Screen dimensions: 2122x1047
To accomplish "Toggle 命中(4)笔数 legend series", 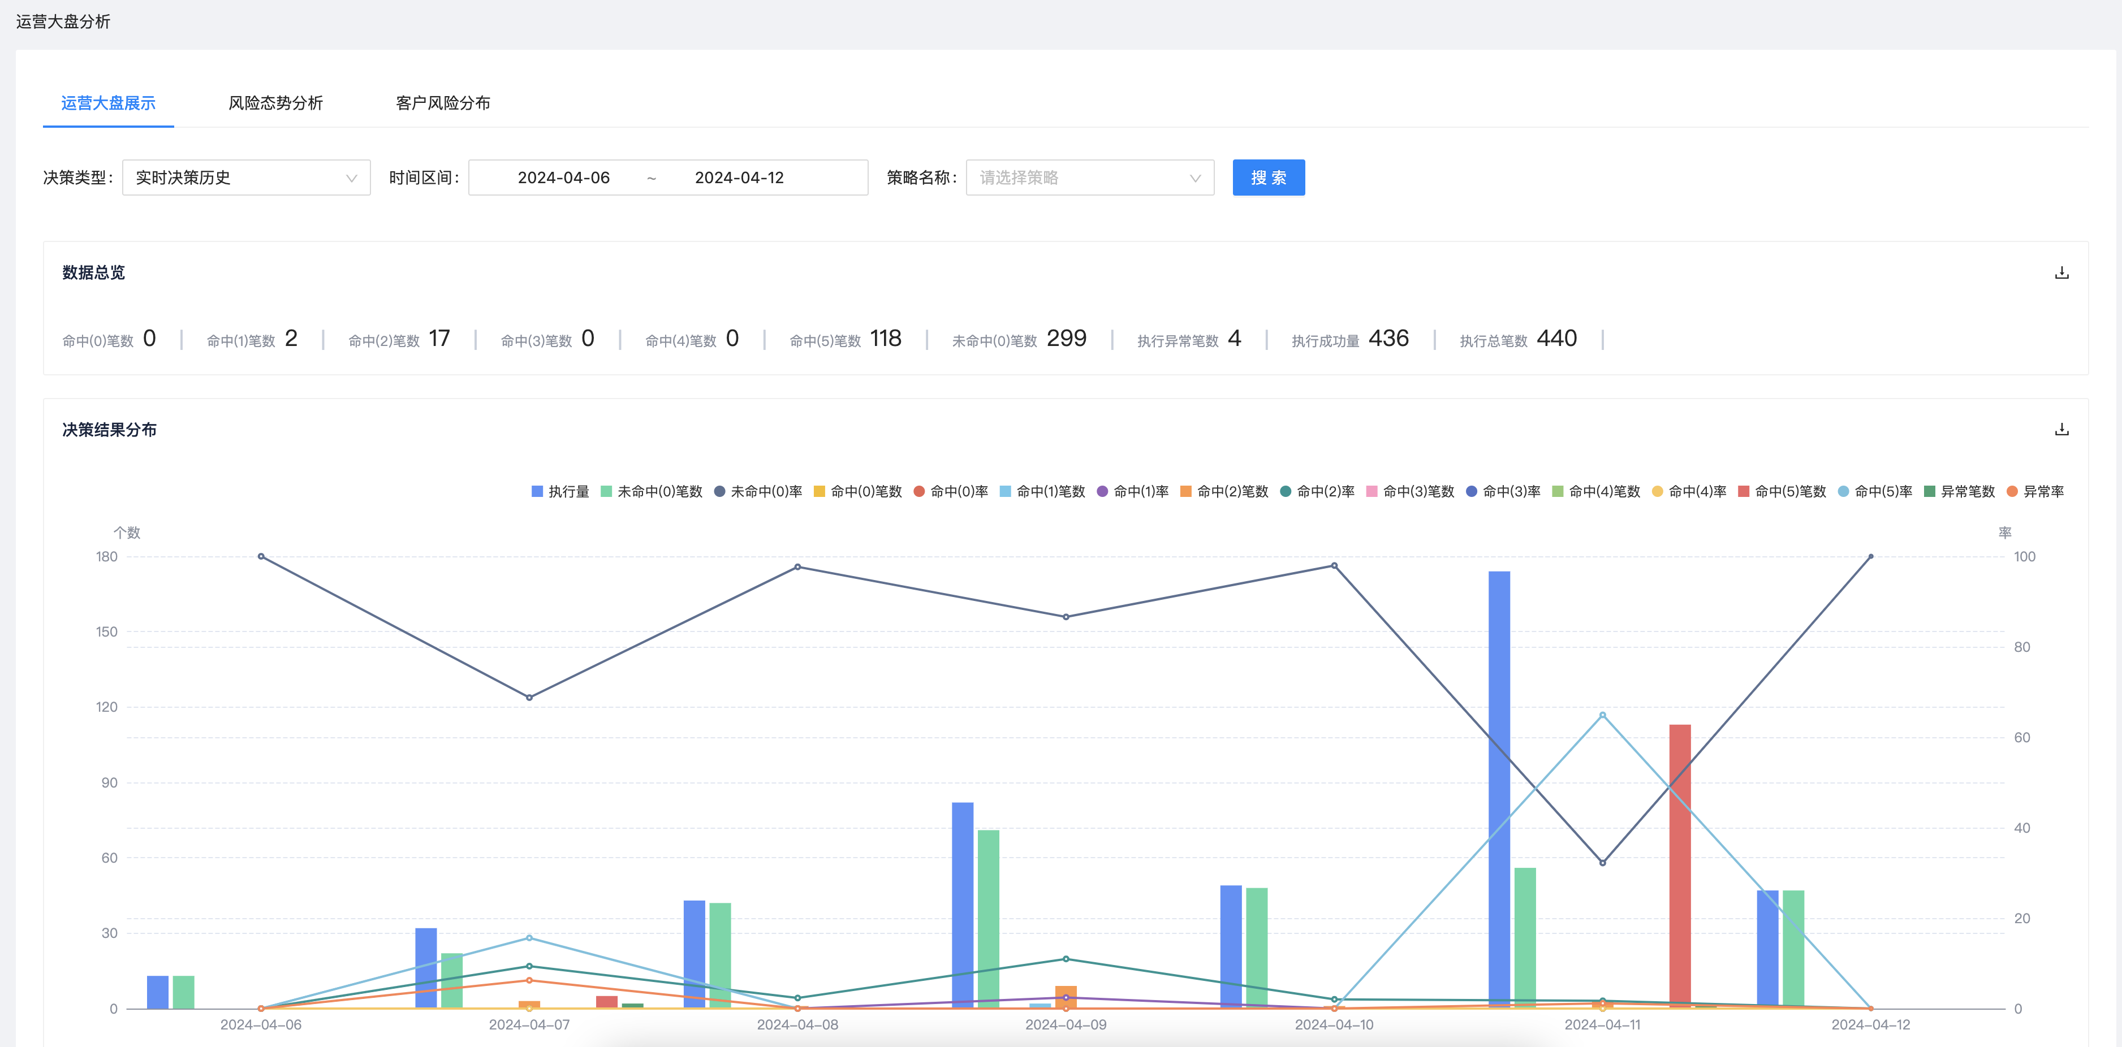I will (x=1597, y=491).
